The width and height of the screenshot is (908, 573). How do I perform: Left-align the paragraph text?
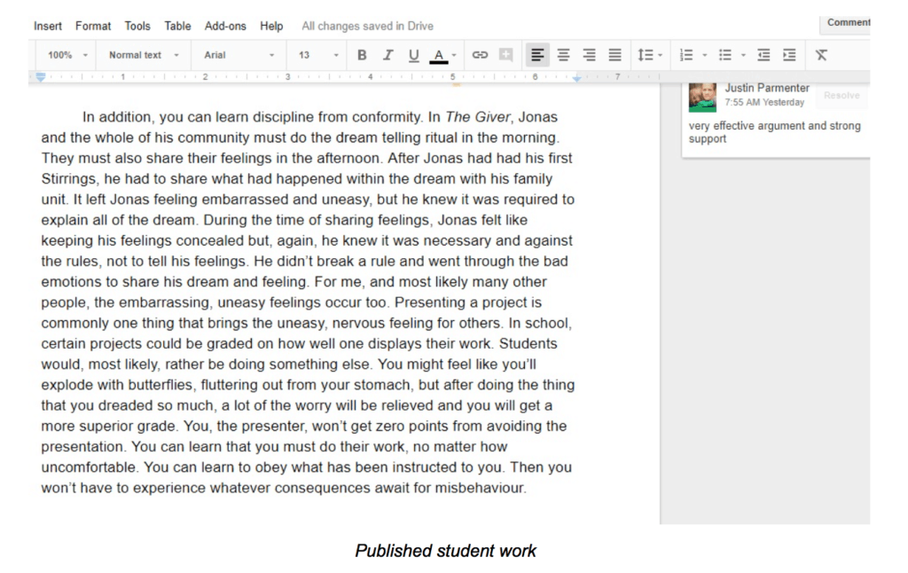(x=536, y=55)
